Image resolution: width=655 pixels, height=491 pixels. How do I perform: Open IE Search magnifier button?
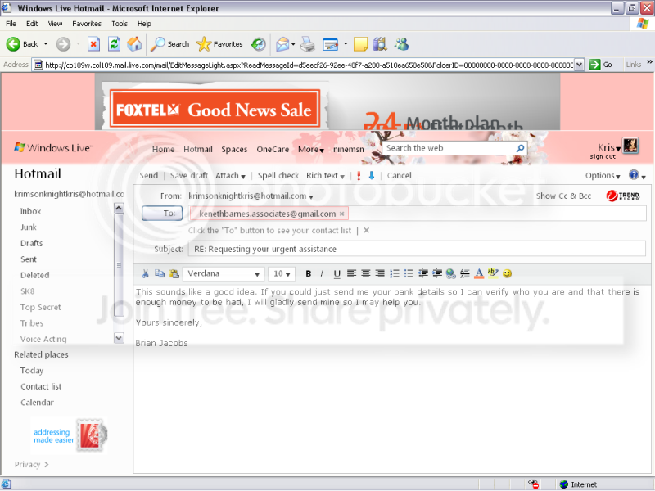(169, 44)
